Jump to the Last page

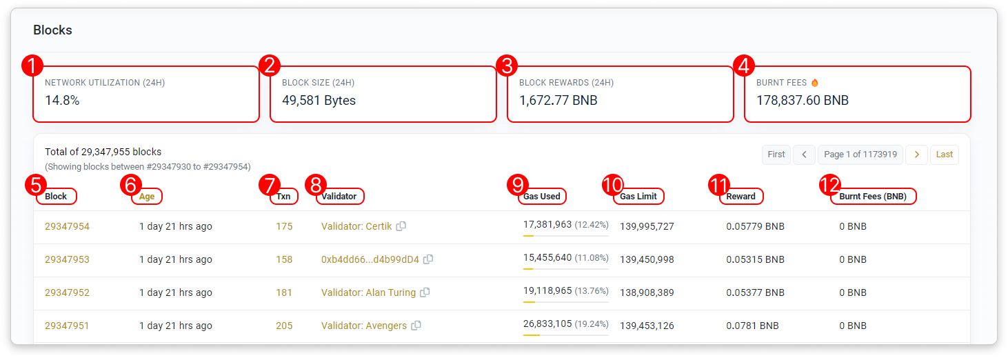(x=944, y=155)
